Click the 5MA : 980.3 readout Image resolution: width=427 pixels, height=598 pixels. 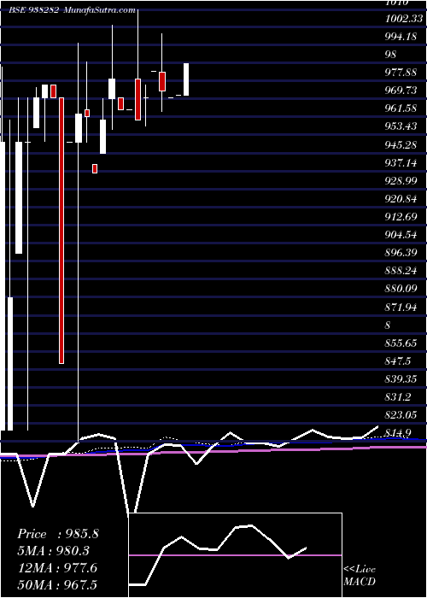click(56, 551)
